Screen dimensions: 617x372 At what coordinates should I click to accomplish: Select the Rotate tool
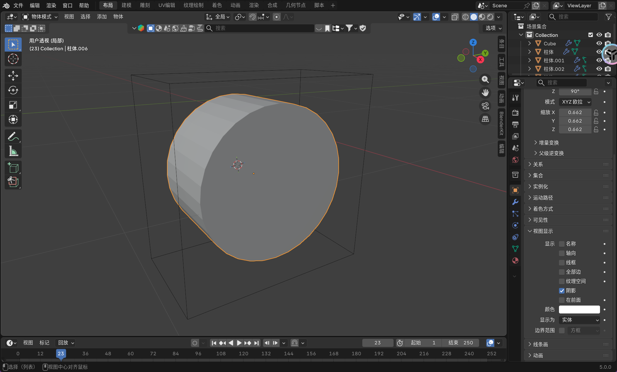[x=13, y=90]
